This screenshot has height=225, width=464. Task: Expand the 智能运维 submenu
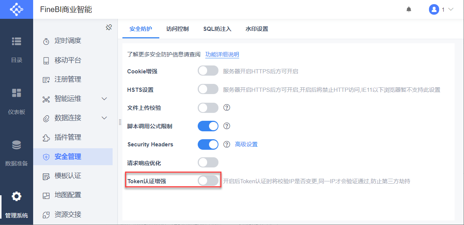pos(105,99)
